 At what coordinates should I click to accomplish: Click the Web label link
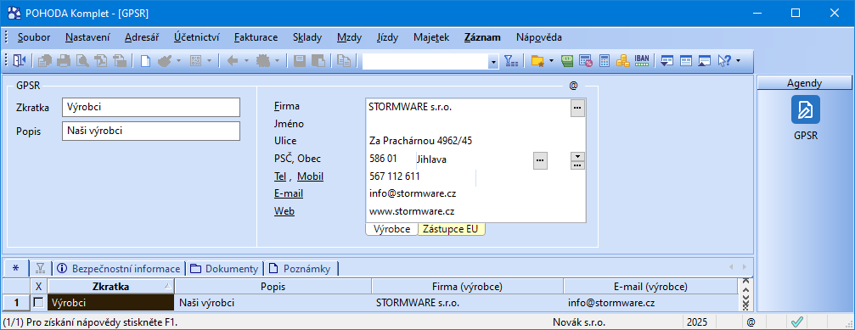(x=284, y=211)
